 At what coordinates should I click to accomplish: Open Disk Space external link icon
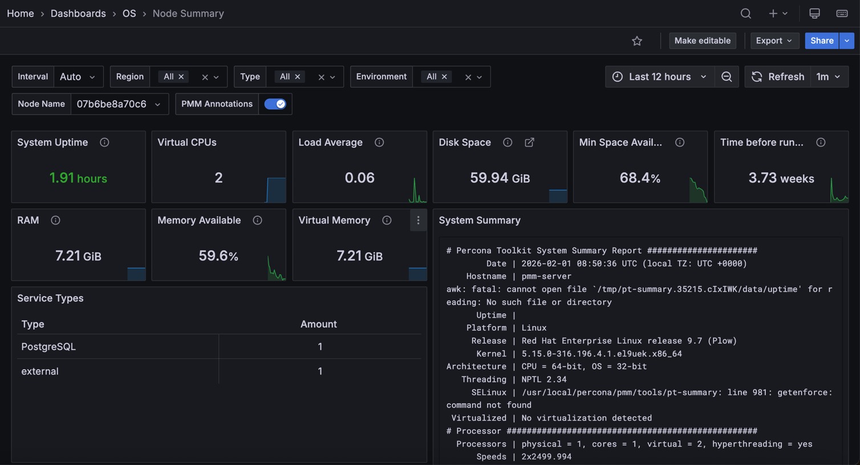(x=529, y=142)
